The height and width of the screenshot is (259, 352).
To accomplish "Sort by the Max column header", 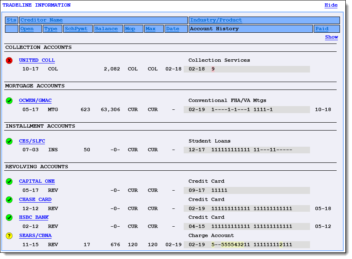I will (x=150, y=29).
